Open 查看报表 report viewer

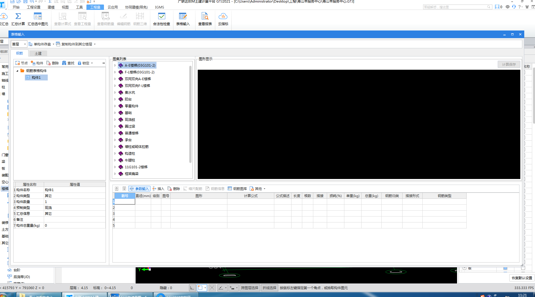click(x=205, y=19)
